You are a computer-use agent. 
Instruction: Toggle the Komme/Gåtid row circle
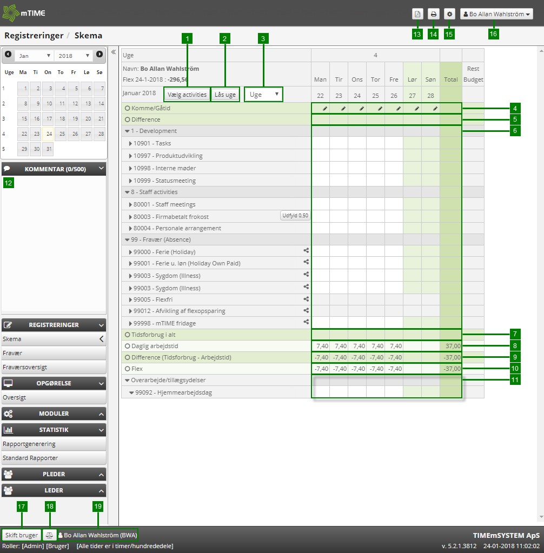128,108
